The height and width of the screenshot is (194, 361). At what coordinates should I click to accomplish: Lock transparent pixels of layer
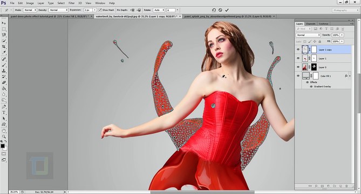click(304, 41)
